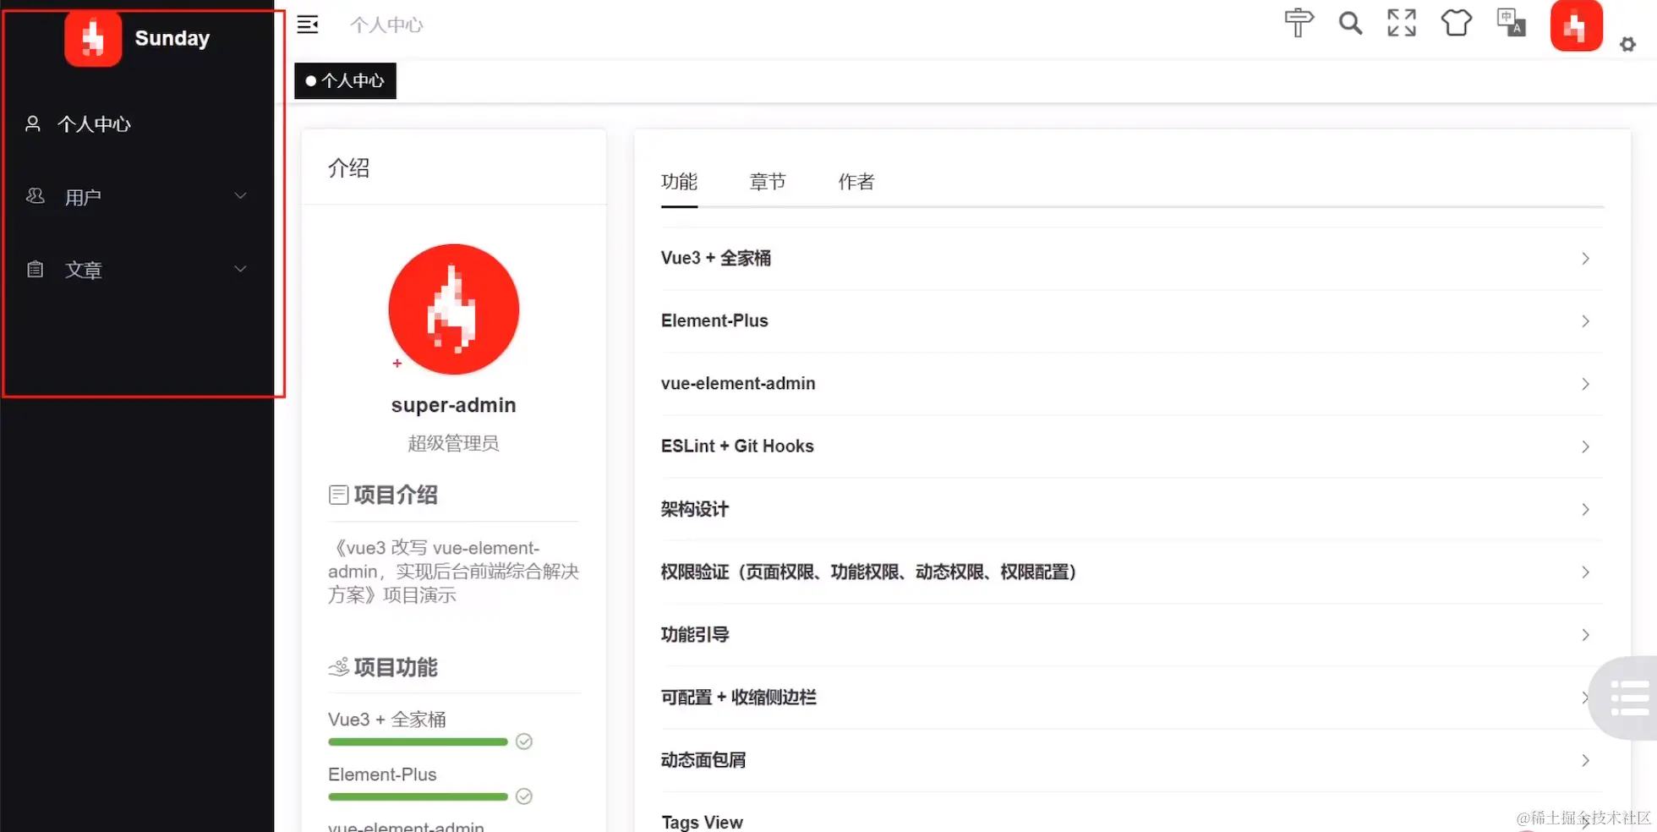Open the 文章 sidebar menu item

point(137,270)
